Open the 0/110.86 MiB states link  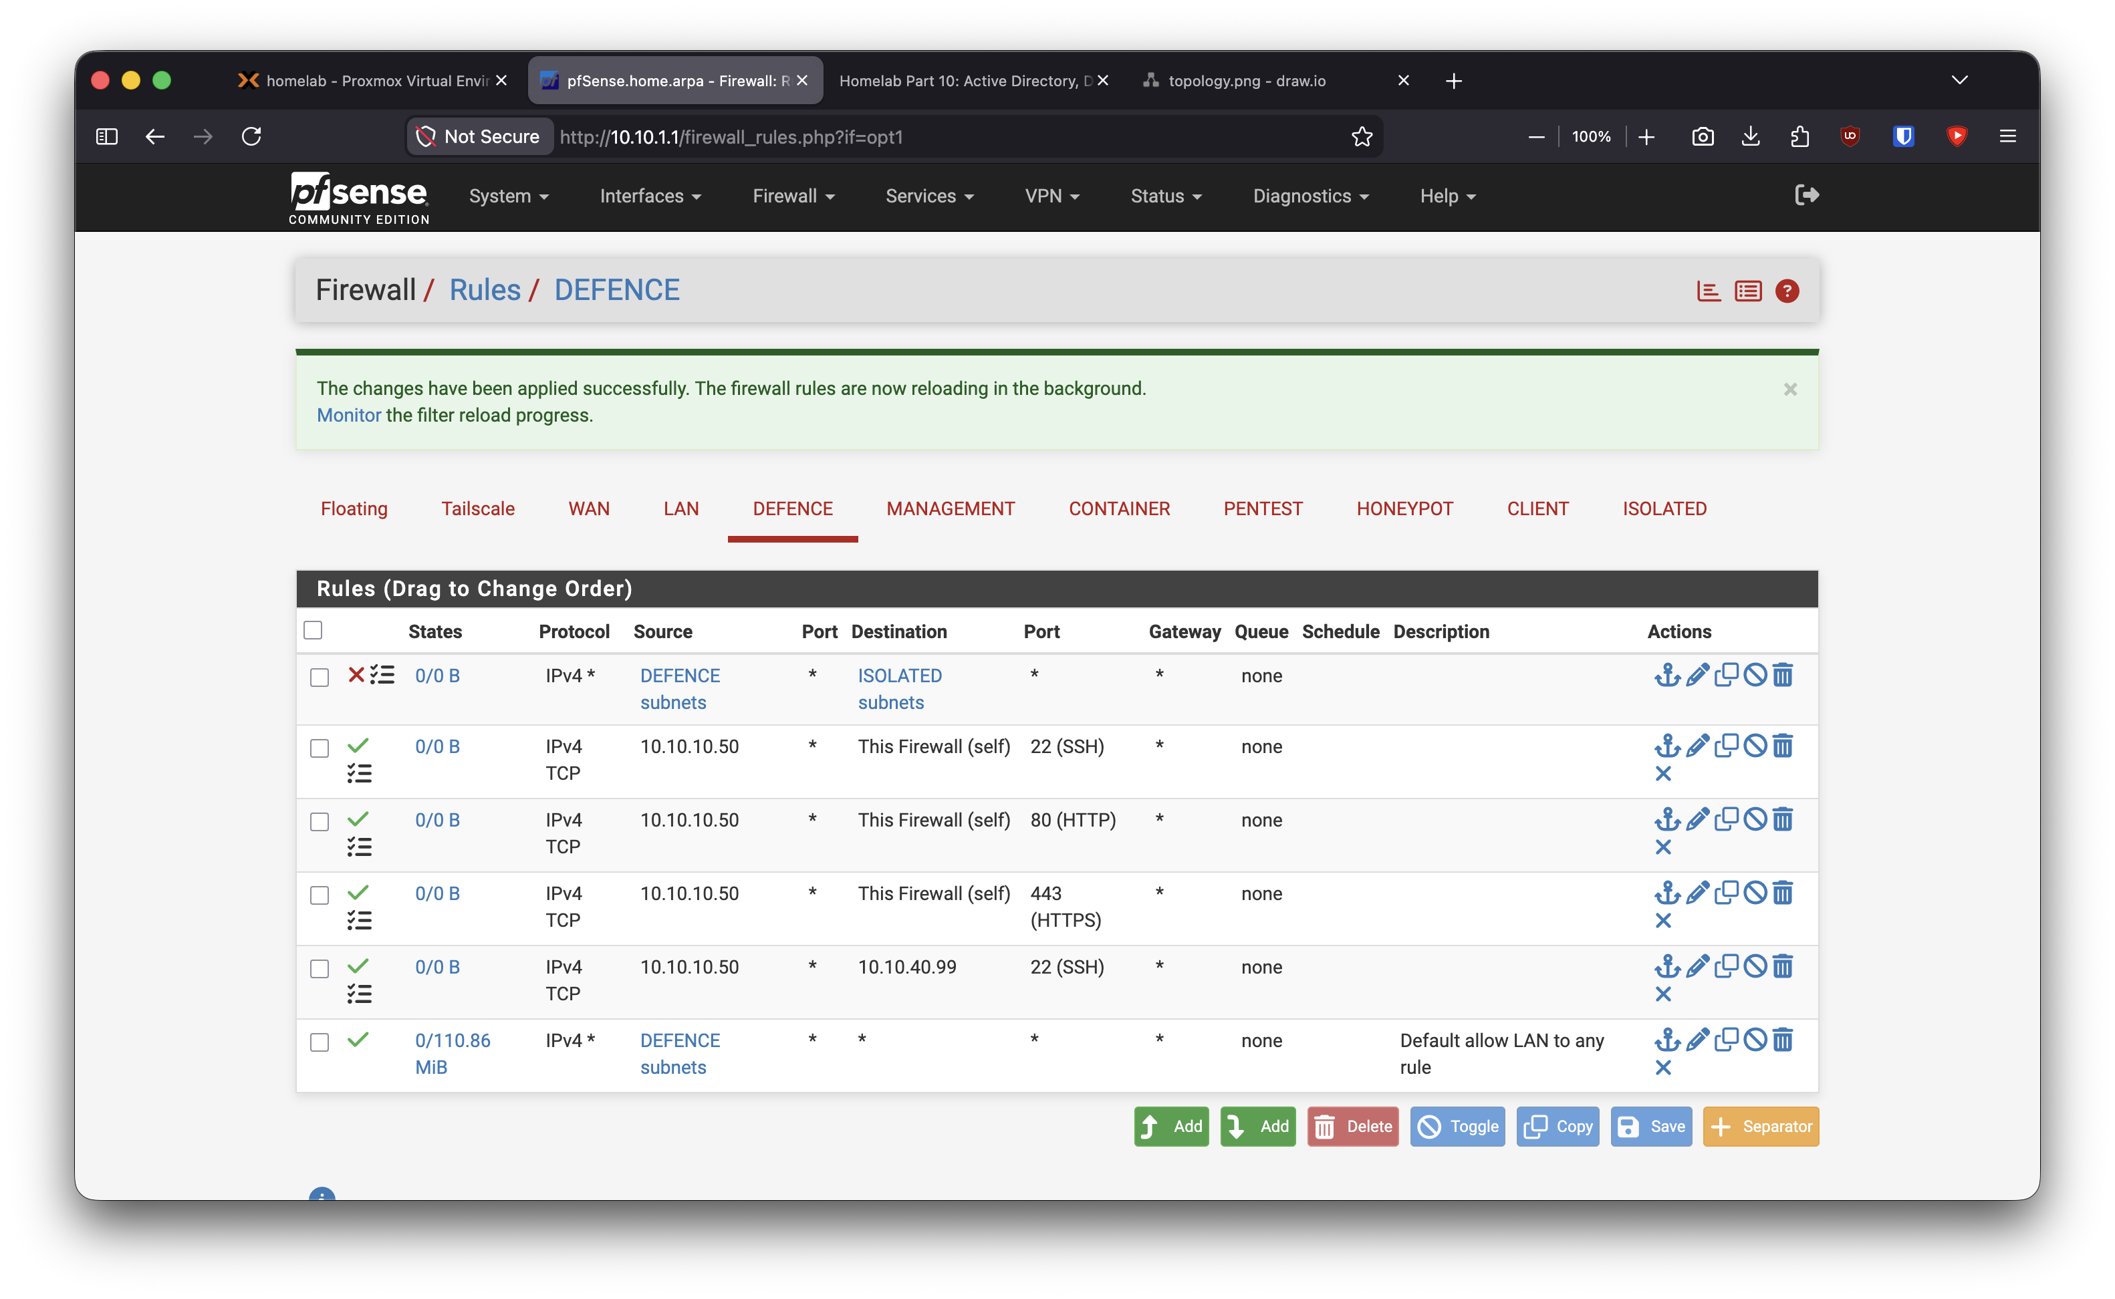coord(452,1053)
